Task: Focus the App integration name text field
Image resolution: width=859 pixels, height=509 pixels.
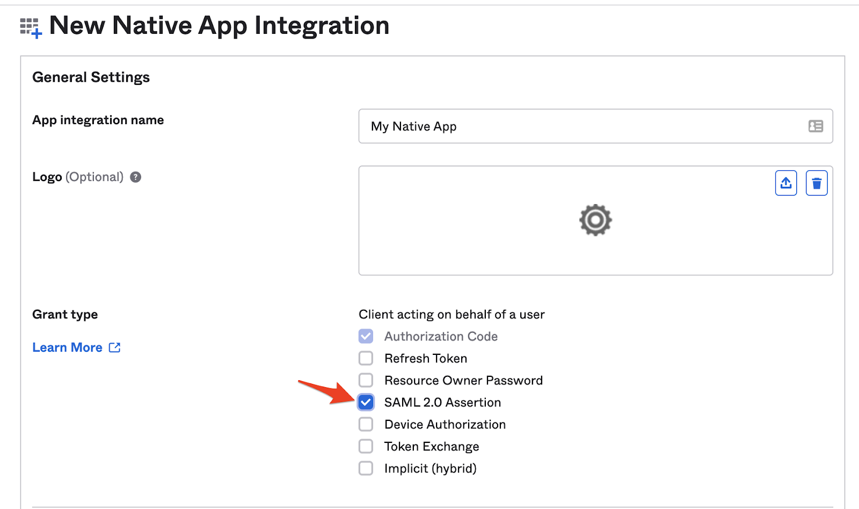Action: click(580, 126)
